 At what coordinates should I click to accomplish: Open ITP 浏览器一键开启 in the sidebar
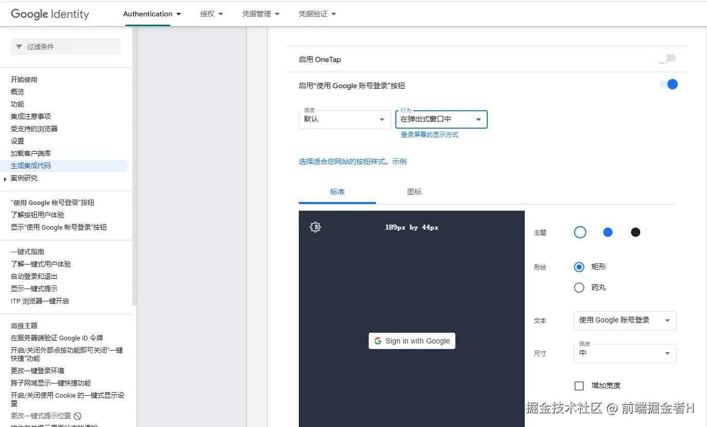[40, 301]
